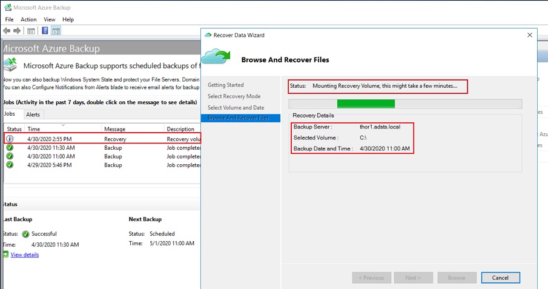The width and height of the screenshot is (548, 289).
Task: Toggle the Action pane toolbar icon
Action: [x=56, y=31]
